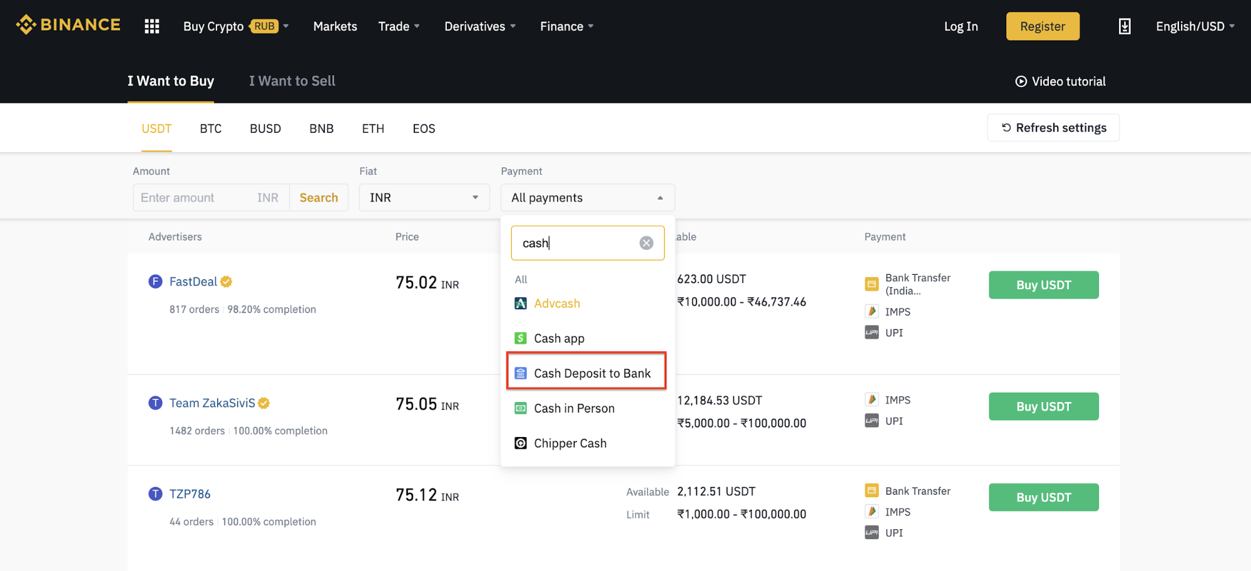Click Refresh settings button

(1053, 128)
